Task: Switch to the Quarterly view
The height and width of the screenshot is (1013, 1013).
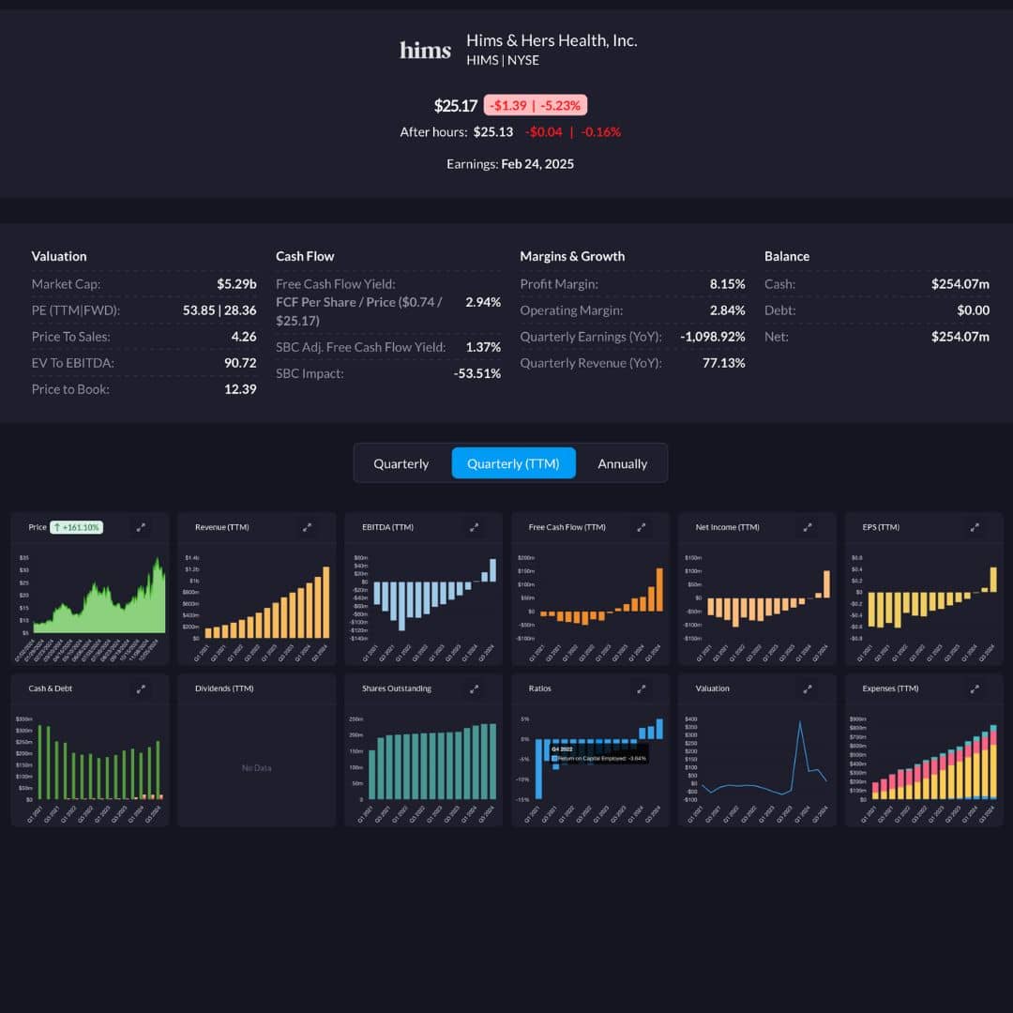Action: (401, 463)
